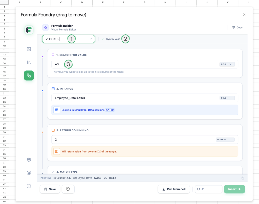Click the NUMBER type badge for return column
The height and width of the screenshot is (204, 259).
(x=225, y=140)
